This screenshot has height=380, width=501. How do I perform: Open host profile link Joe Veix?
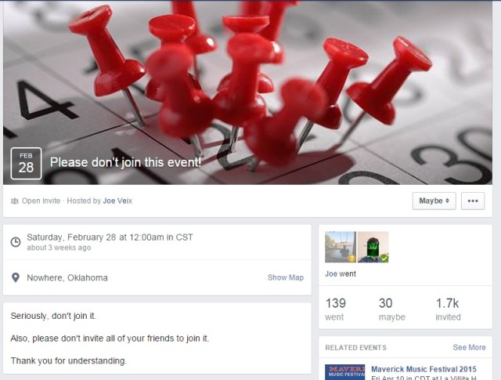tap(117, 201)
